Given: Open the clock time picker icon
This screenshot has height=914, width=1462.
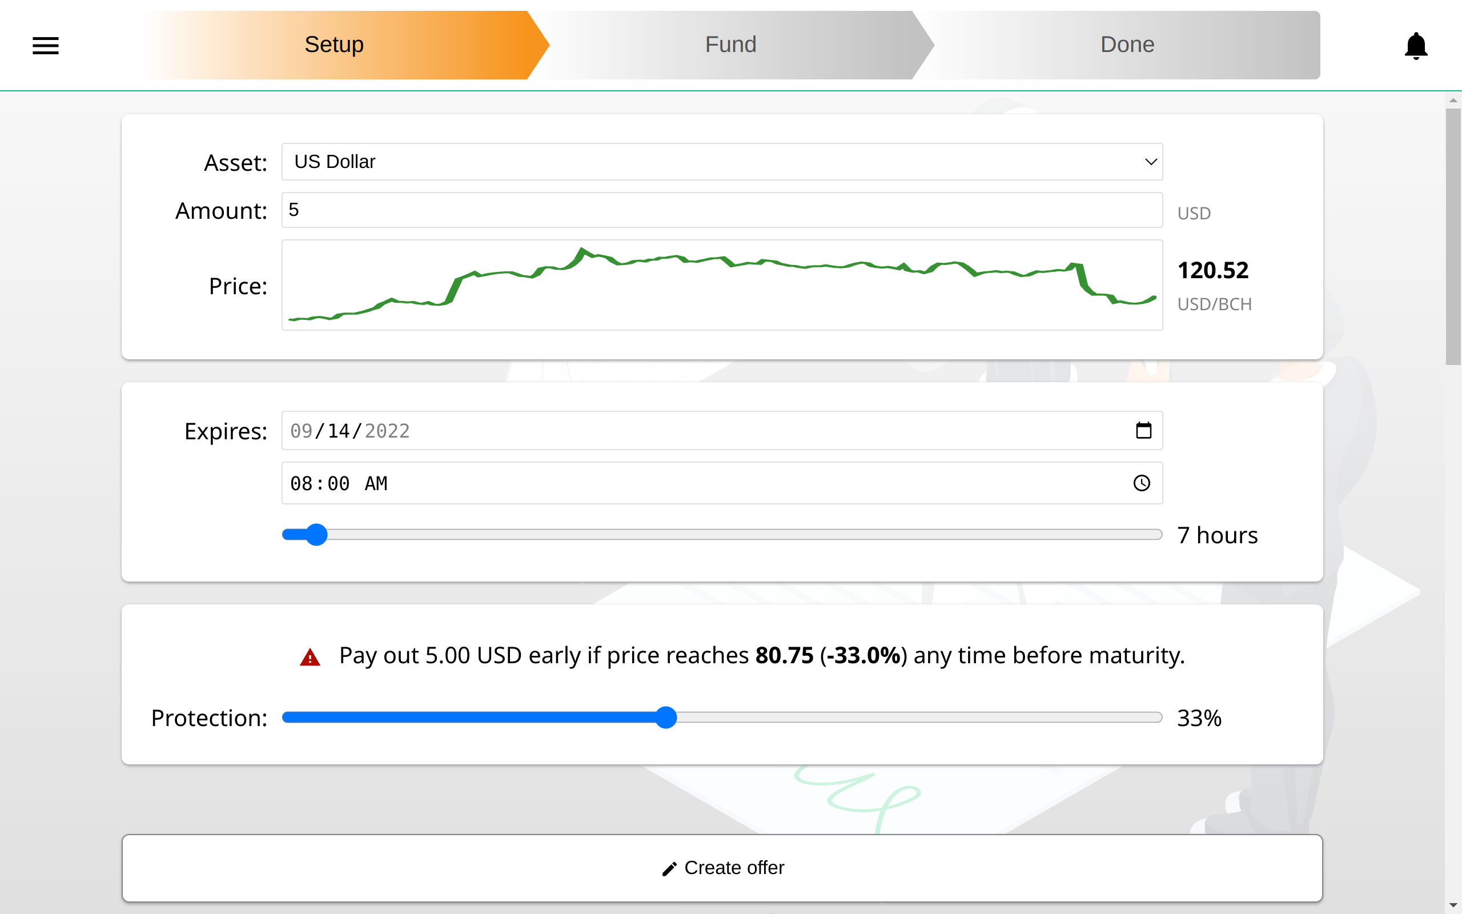Looking at the screenshot, I should tap(1141, 483).
